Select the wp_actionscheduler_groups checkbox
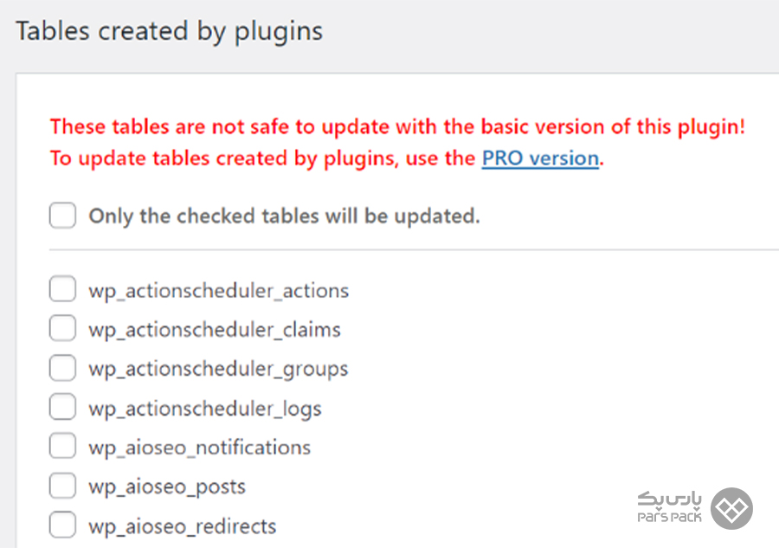This screenshot has width=779, height=548. click(62, 368)
